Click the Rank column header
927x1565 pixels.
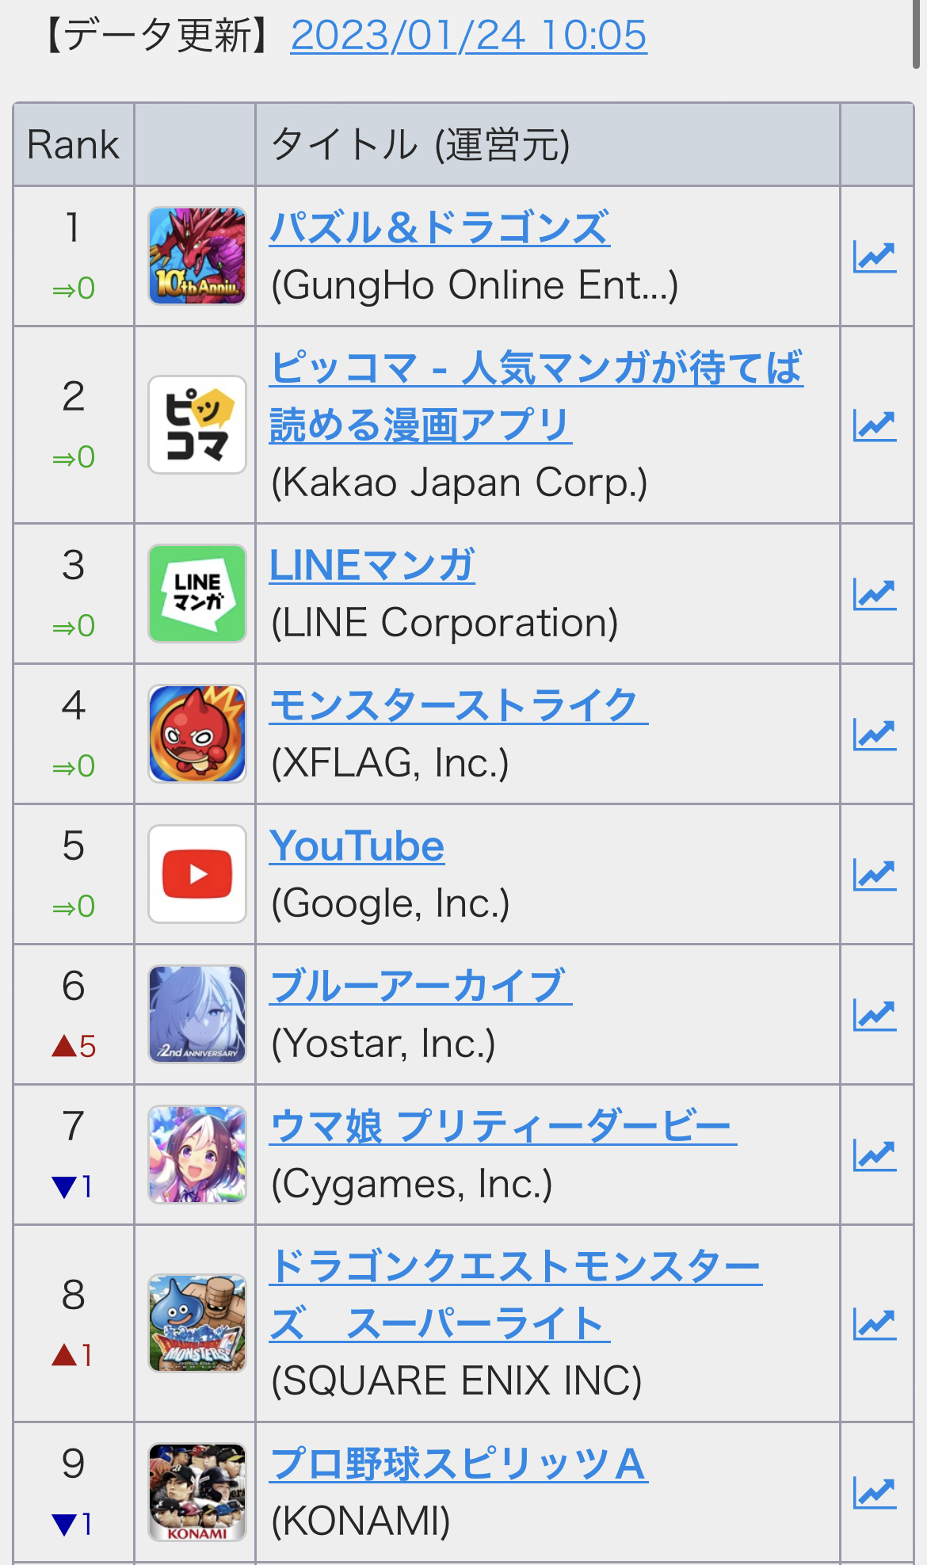coord(73,145)
